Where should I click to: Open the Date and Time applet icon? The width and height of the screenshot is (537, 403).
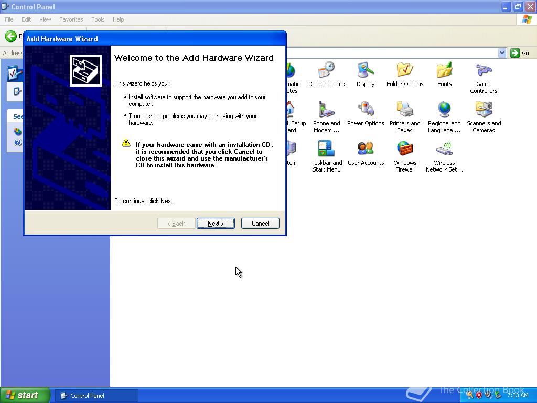tap(326, 70)
